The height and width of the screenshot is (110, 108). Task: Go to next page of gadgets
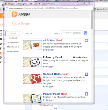click(x=57, y=34)
